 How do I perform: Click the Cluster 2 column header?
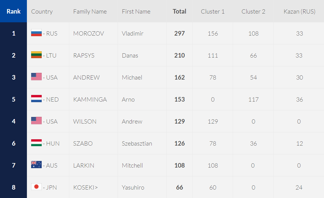(253, 11)
